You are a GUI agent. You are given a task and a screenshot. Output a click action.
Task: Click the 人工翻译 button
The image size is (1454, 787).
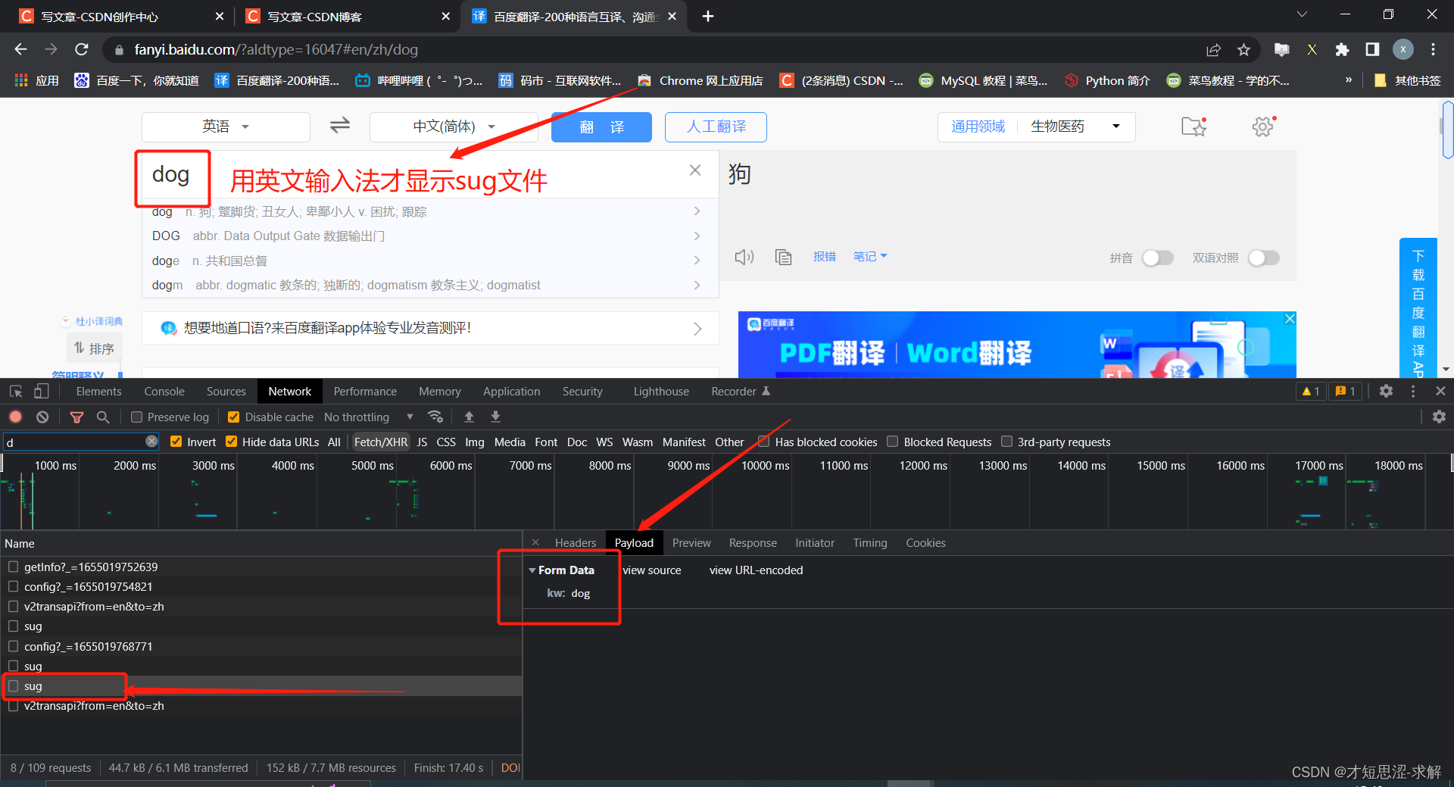716,127
